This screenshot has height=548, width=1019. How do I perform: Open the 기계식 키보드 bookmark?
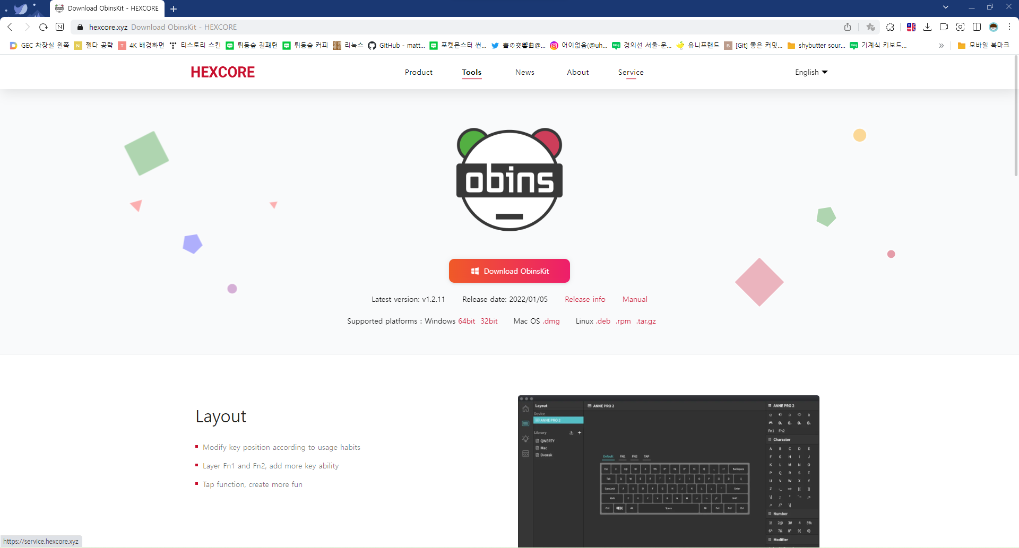point(878,46)
